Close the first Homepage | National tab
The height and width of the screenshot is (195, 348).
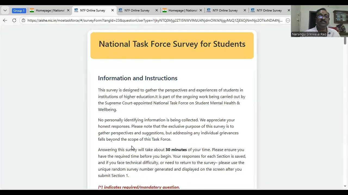(x=68, y=11)
